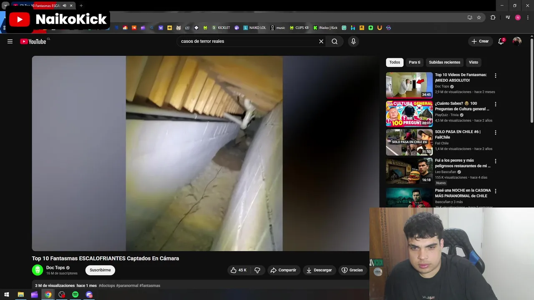Open Discord from the taskbar
The image size is (534, 300).
89,295
